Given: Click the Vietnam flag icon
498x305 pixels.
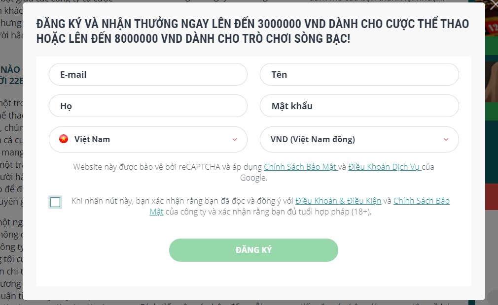Looking at the screenshot, I should 64,139.
